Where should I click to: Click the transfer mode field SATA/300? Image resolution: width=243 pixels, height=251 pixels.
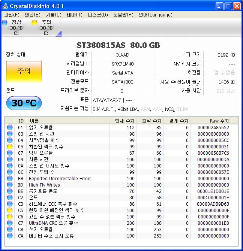(123, 82)
